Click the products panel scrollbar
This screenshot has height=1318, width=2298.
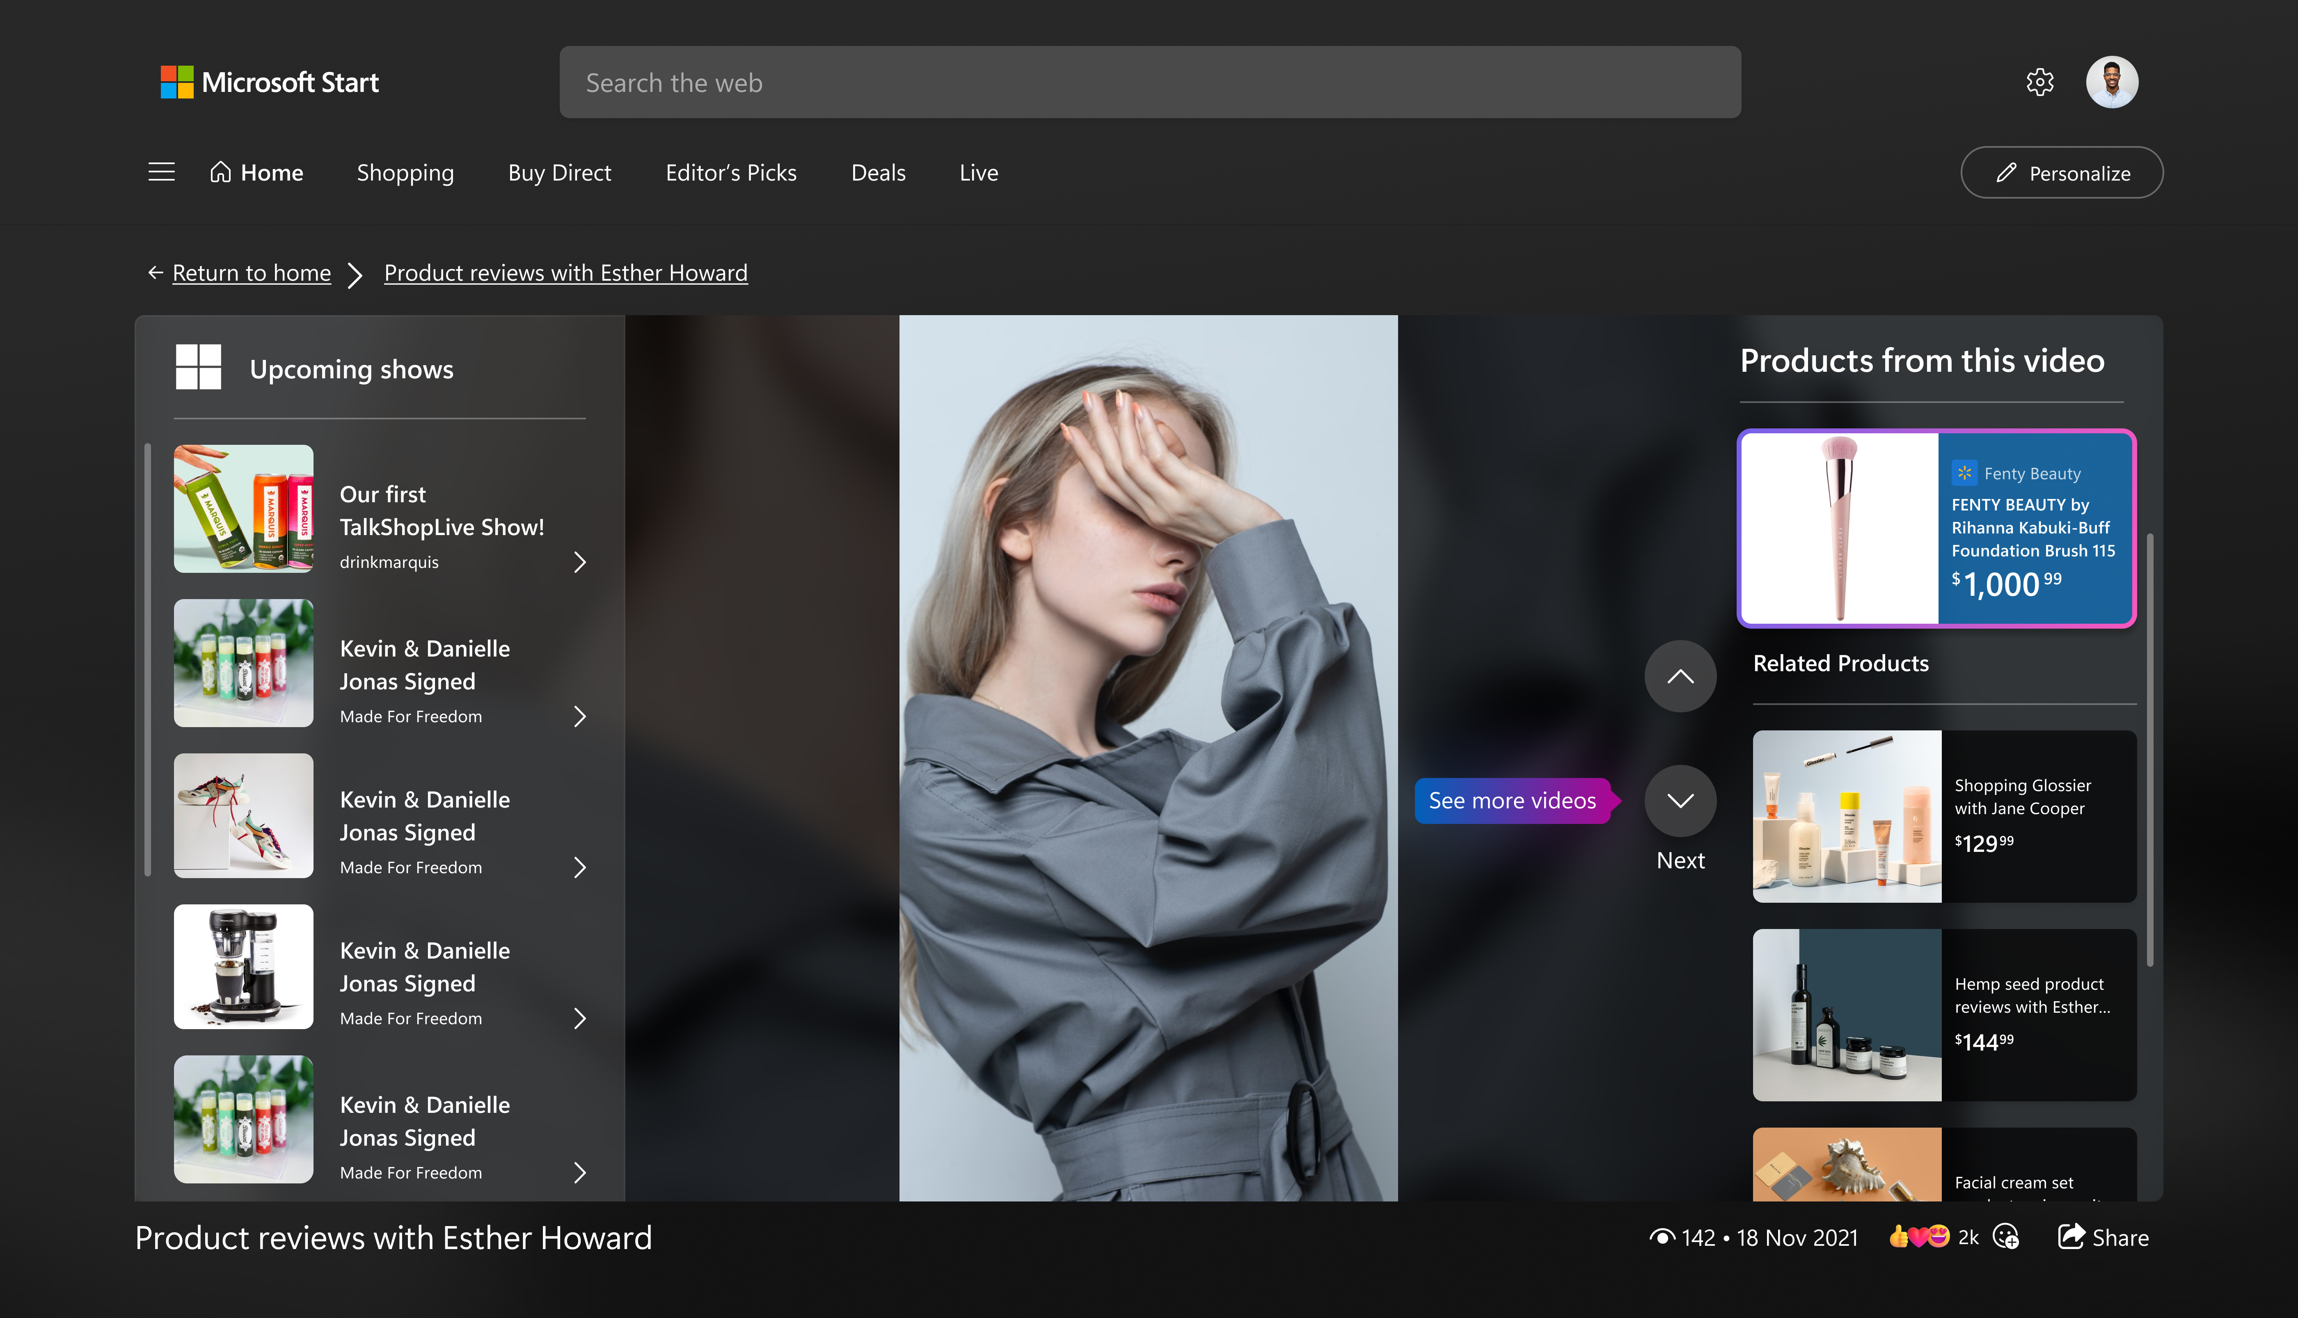coord(2149,751)
